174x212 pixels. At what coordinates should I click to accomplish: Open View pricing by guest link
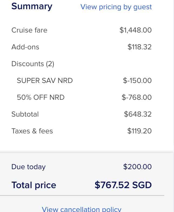[116, 7]
